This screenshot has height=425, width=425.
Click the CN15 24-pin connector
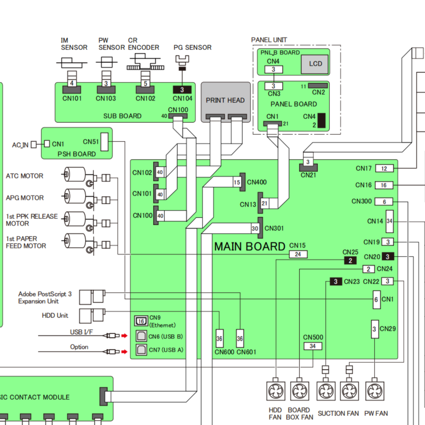click(x=298, y=254)
